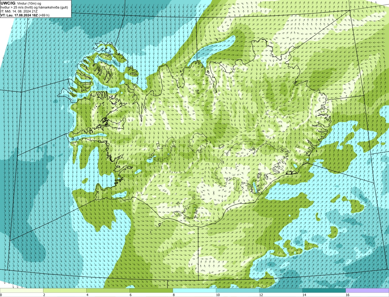Click the dark teal 14–16 m/s legend swatch

(x=324, y=290)
